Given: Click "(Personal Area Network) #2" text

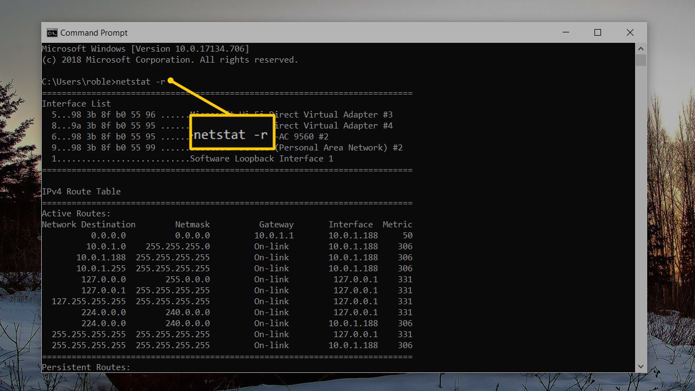Looking at the screenshot, I should click(x=340, y=148).
